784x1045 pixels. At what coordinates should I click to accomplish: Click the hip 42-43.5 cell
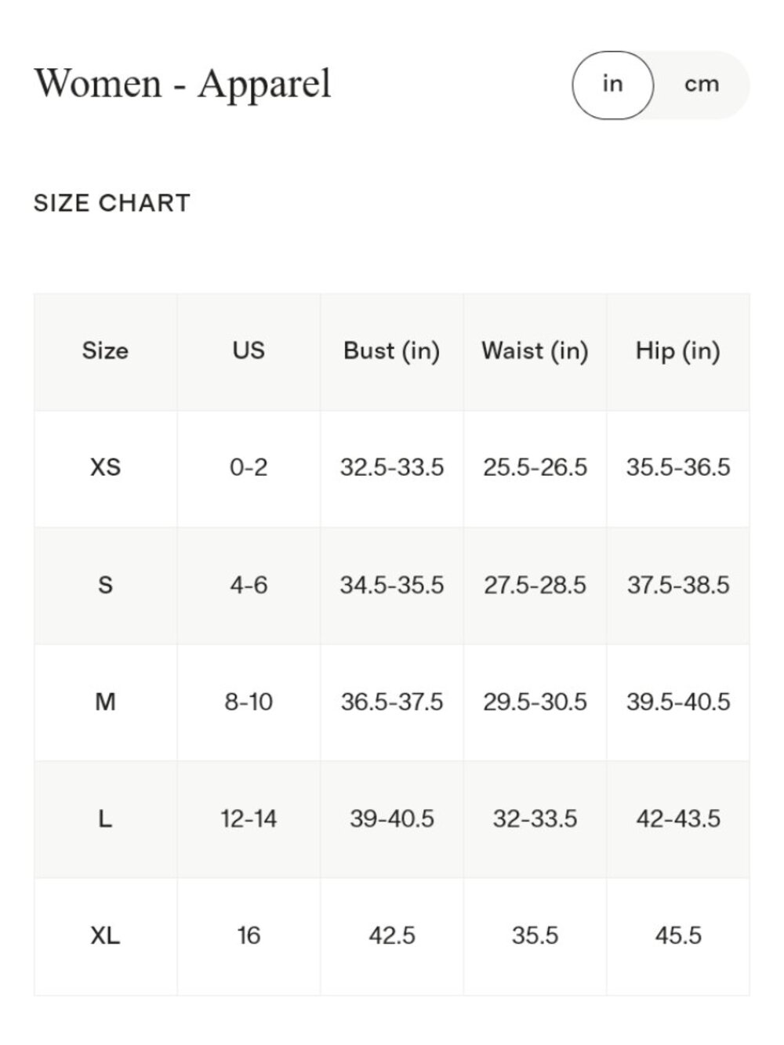(678, 819)
